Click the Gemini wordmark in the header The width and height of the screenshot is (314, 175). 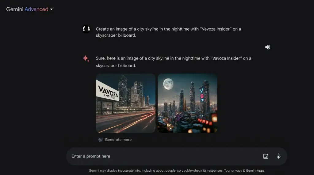point(15,9)
